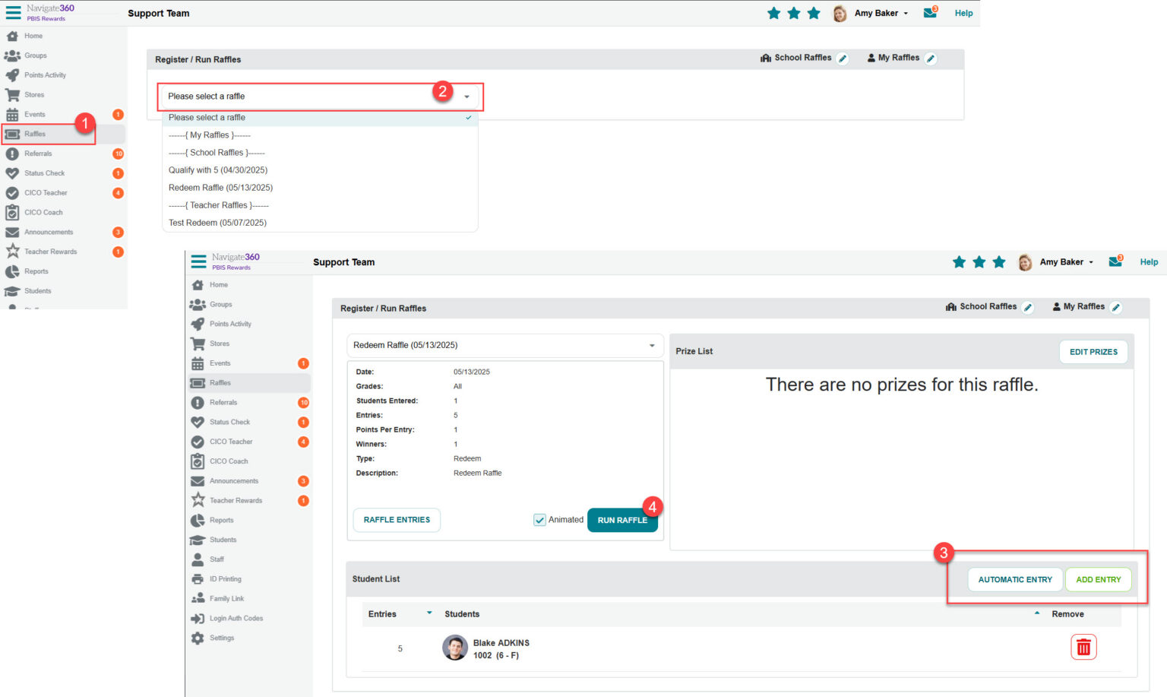Choose 'Qualify with 5 (04/30/2025)' from list
The width and height of the screenshot is (1167, 697).
[x=218, y=170]
